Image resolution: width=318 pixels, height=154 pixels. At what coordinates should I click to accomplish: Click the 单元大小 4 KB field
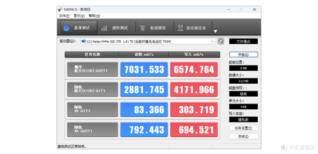[244, 107]
